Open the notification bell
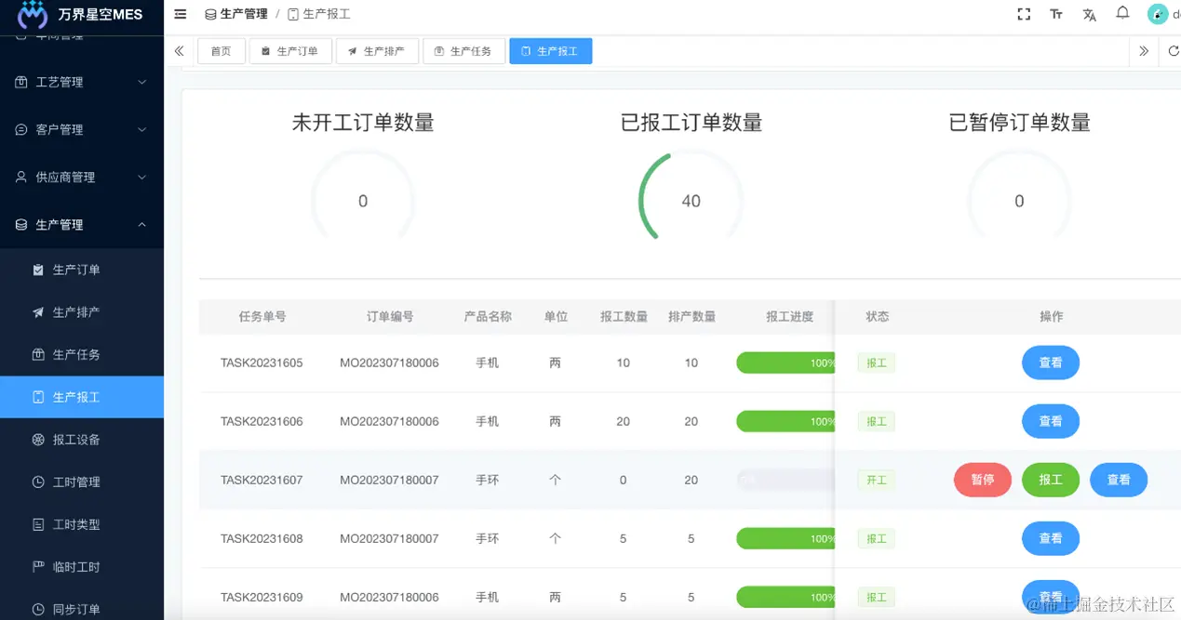The height and width of the screenshot is (620, 1181). 1121,12
